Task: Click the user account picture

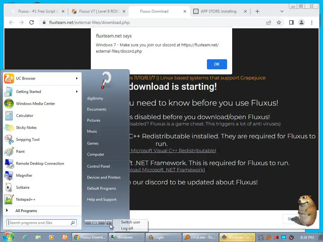Action: [106, 80]
